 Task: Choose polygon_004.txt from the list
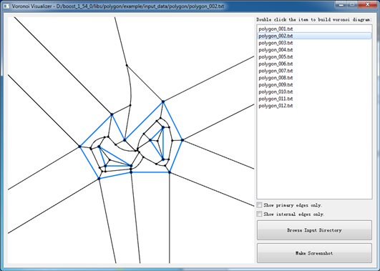[x=314, y=50]
